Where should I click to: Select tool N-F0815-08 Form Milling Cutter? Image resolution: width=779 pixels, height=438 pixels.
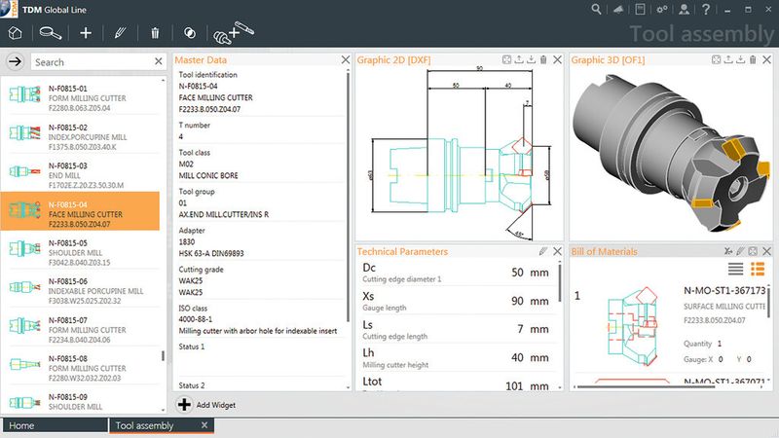point(80,368)
